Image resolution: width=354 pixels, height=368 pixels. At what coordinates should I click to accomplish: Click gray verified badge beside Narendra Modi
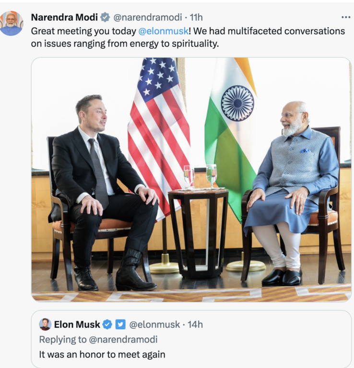point(106,17)
